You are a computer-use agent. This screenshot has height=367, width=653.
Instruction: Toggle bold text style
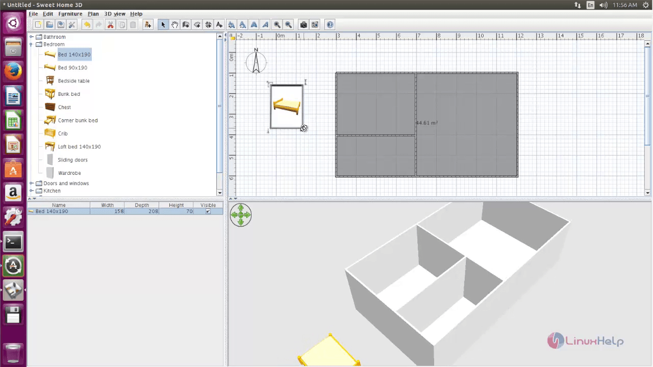[x=254, y=24]
